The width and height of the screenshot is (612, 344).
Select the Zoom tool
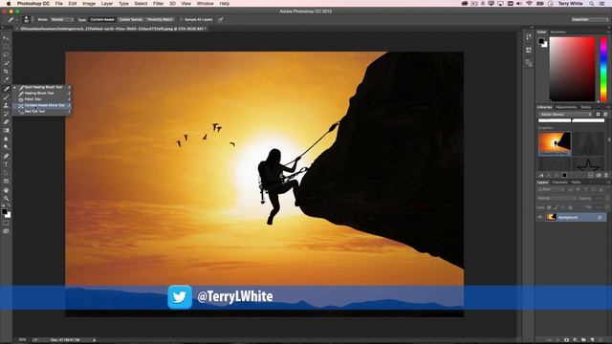pos(6,198)
